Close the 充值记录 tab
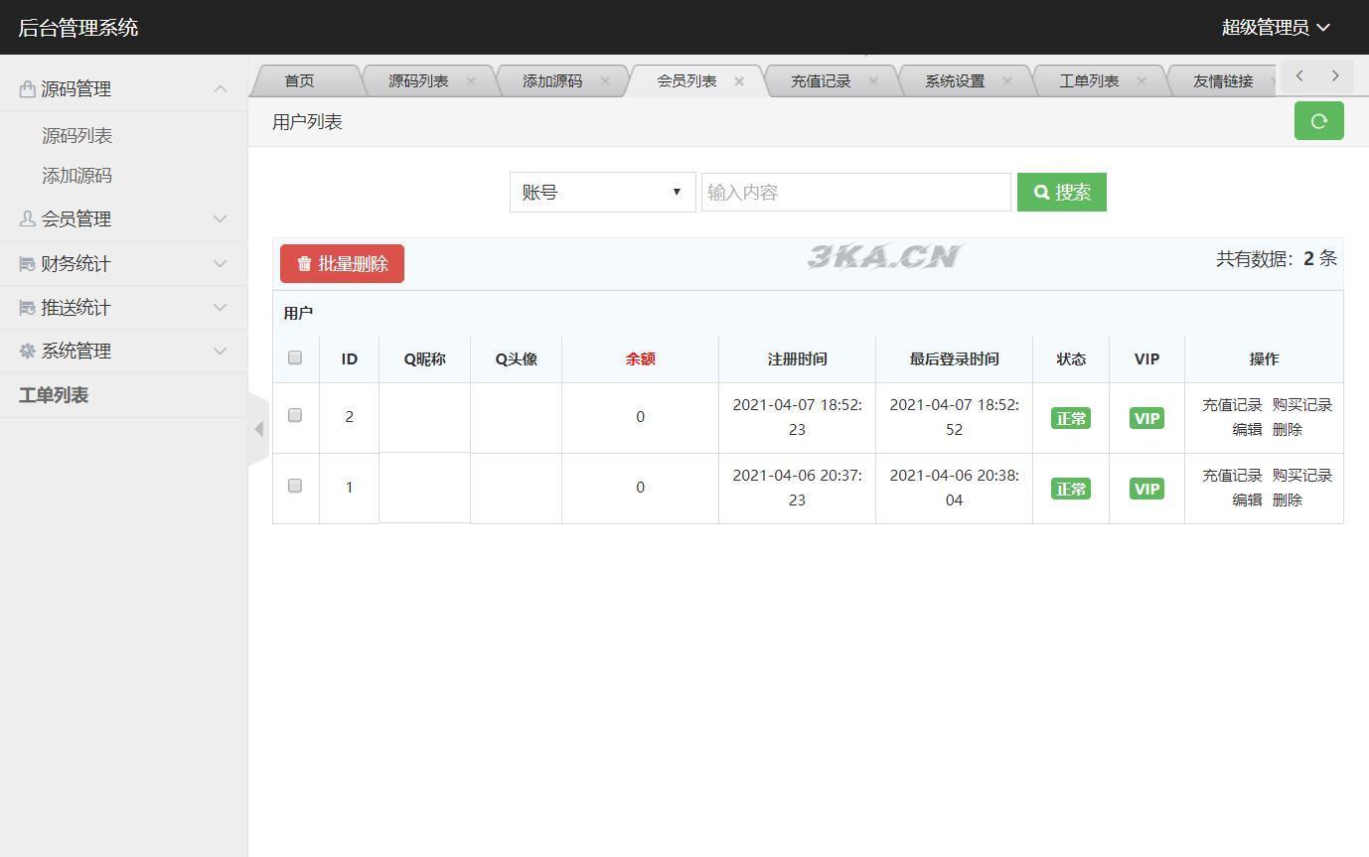 click(873, 81)
